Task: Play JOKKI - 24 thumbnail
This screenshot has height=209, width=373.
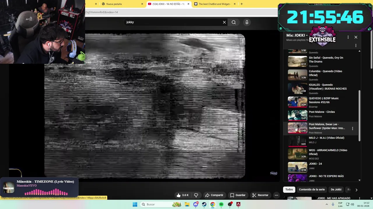Action: click(x=298, y=167)
